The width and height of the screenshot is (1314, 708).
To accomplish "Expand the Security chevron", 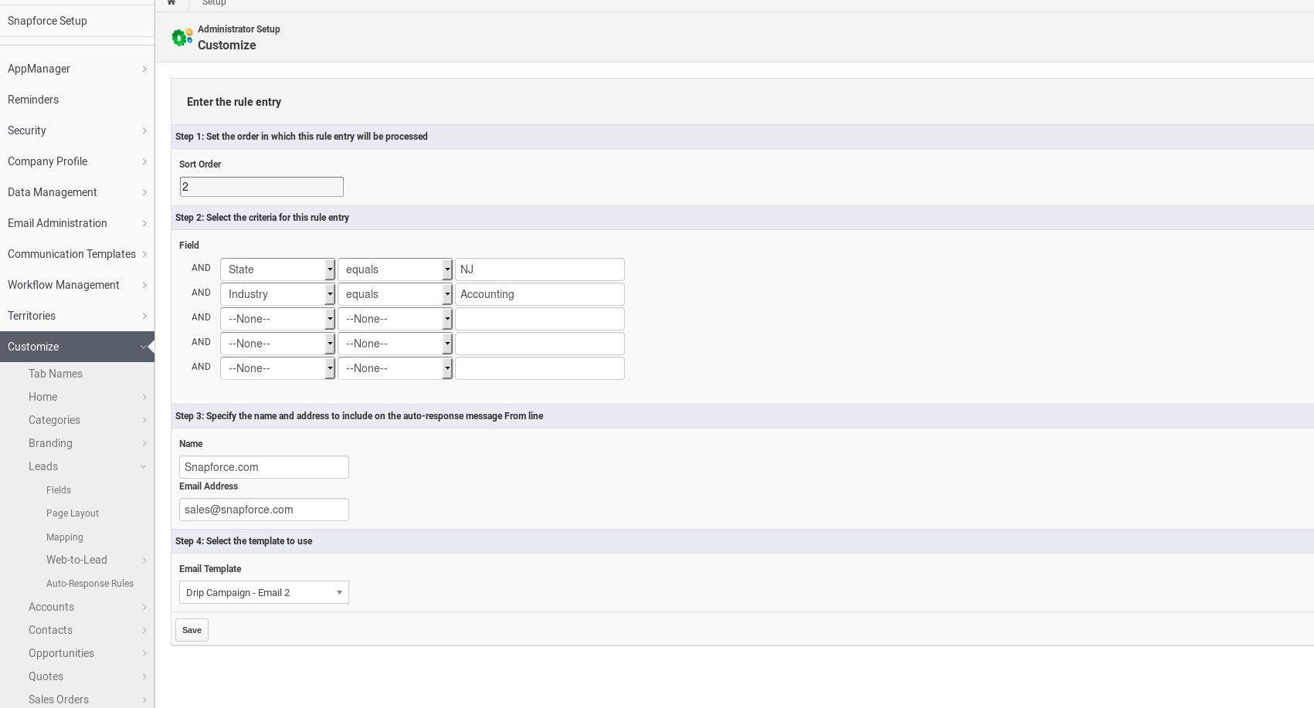I will 144,130.
